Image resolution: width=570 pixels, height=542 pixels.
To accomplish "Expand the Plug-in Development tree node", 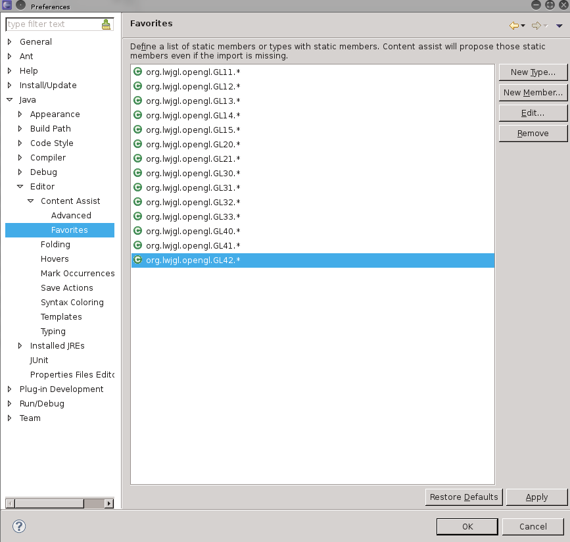I will pos(9,389).
